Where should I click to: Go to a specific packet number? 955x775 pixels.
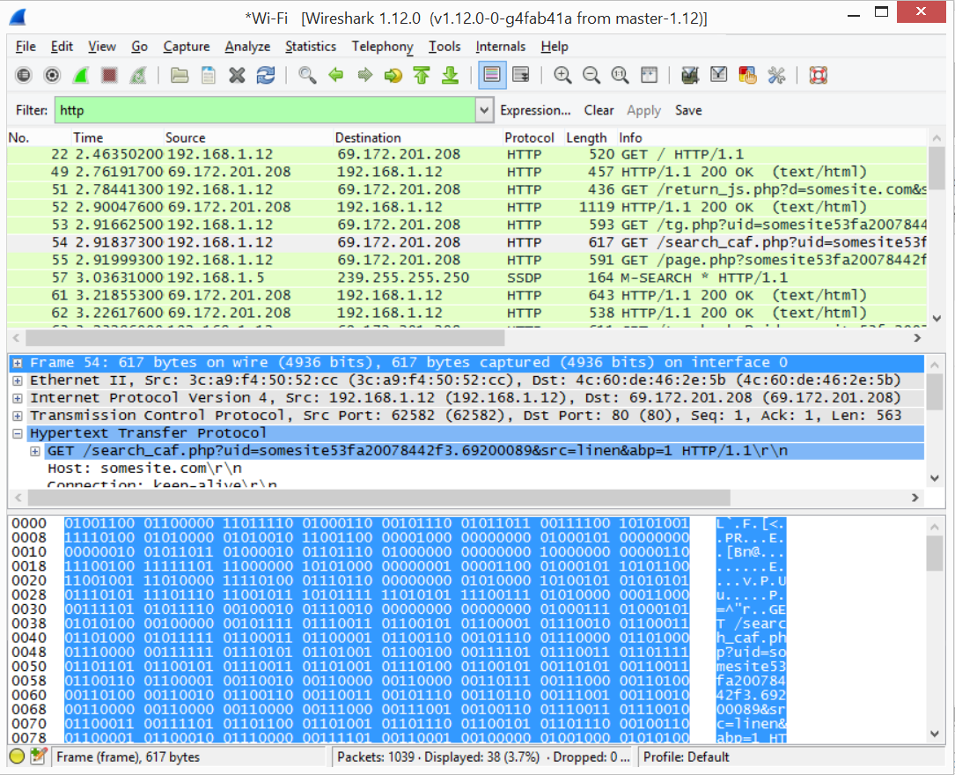click(x=393, y=76)
